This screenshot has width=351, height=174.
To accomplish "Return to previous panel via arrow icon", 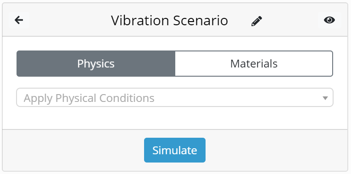I will pos(19,20).
